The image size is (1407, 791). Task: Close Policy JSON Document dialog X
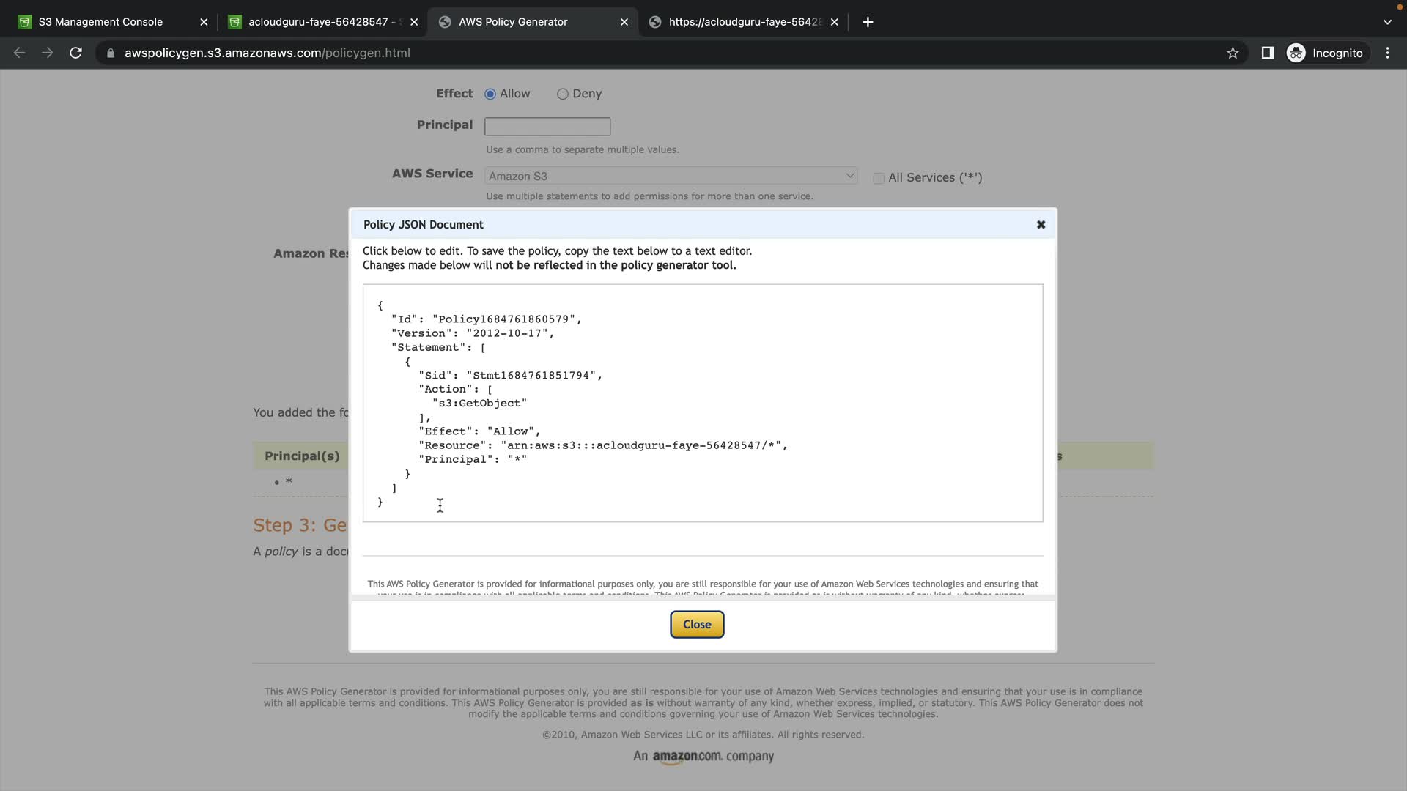1041,225
